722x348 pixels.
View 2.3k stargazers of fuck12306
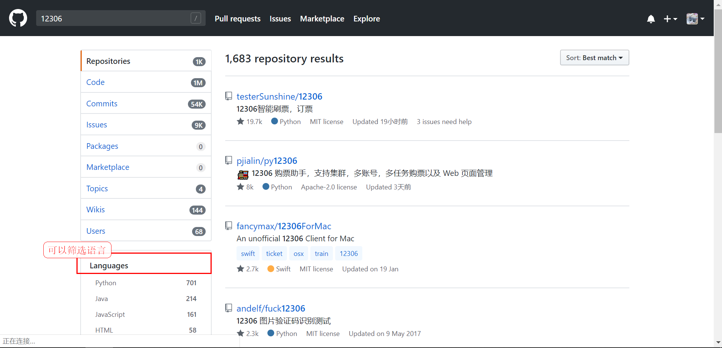pyautogui.click(x=247, y=333)
